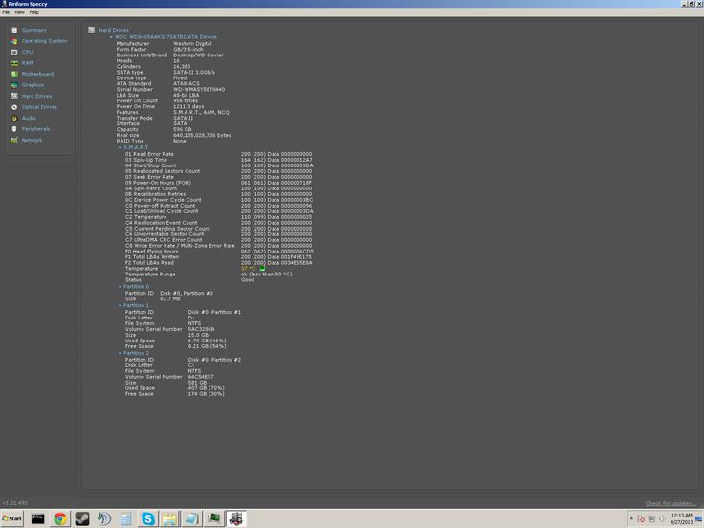Click the RAID Type None row
Viewport: 704px width, 528px height.
[151, 141]
